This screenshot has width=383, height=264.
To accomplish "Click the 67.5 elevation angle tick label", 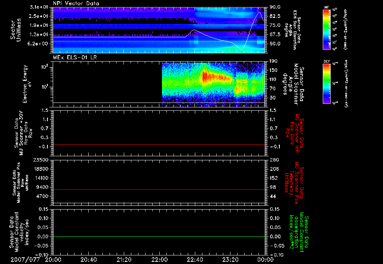I will [x=275, y=35].
